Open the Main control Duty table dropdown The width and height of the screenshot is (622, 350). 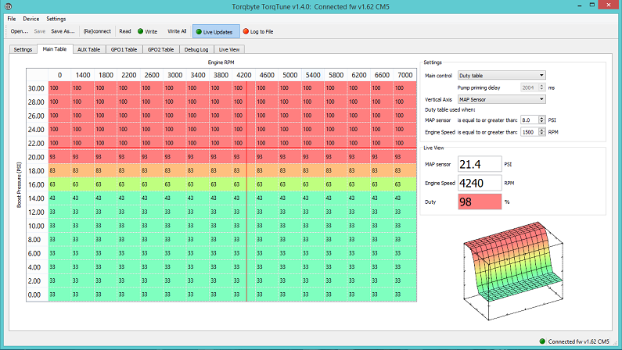502,75
